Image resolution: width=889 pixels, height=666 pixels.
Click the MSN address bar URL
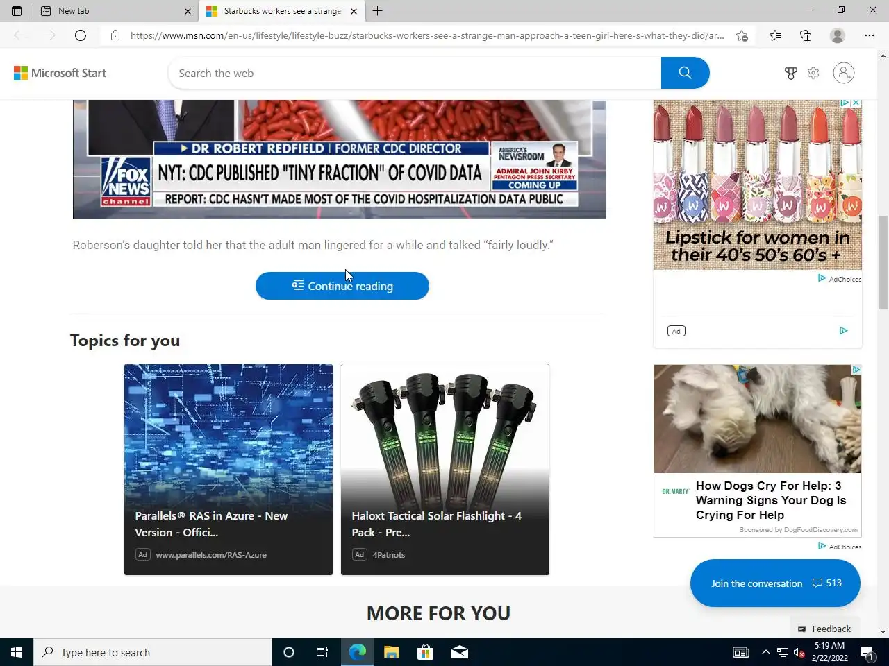[x=427, y=35]
